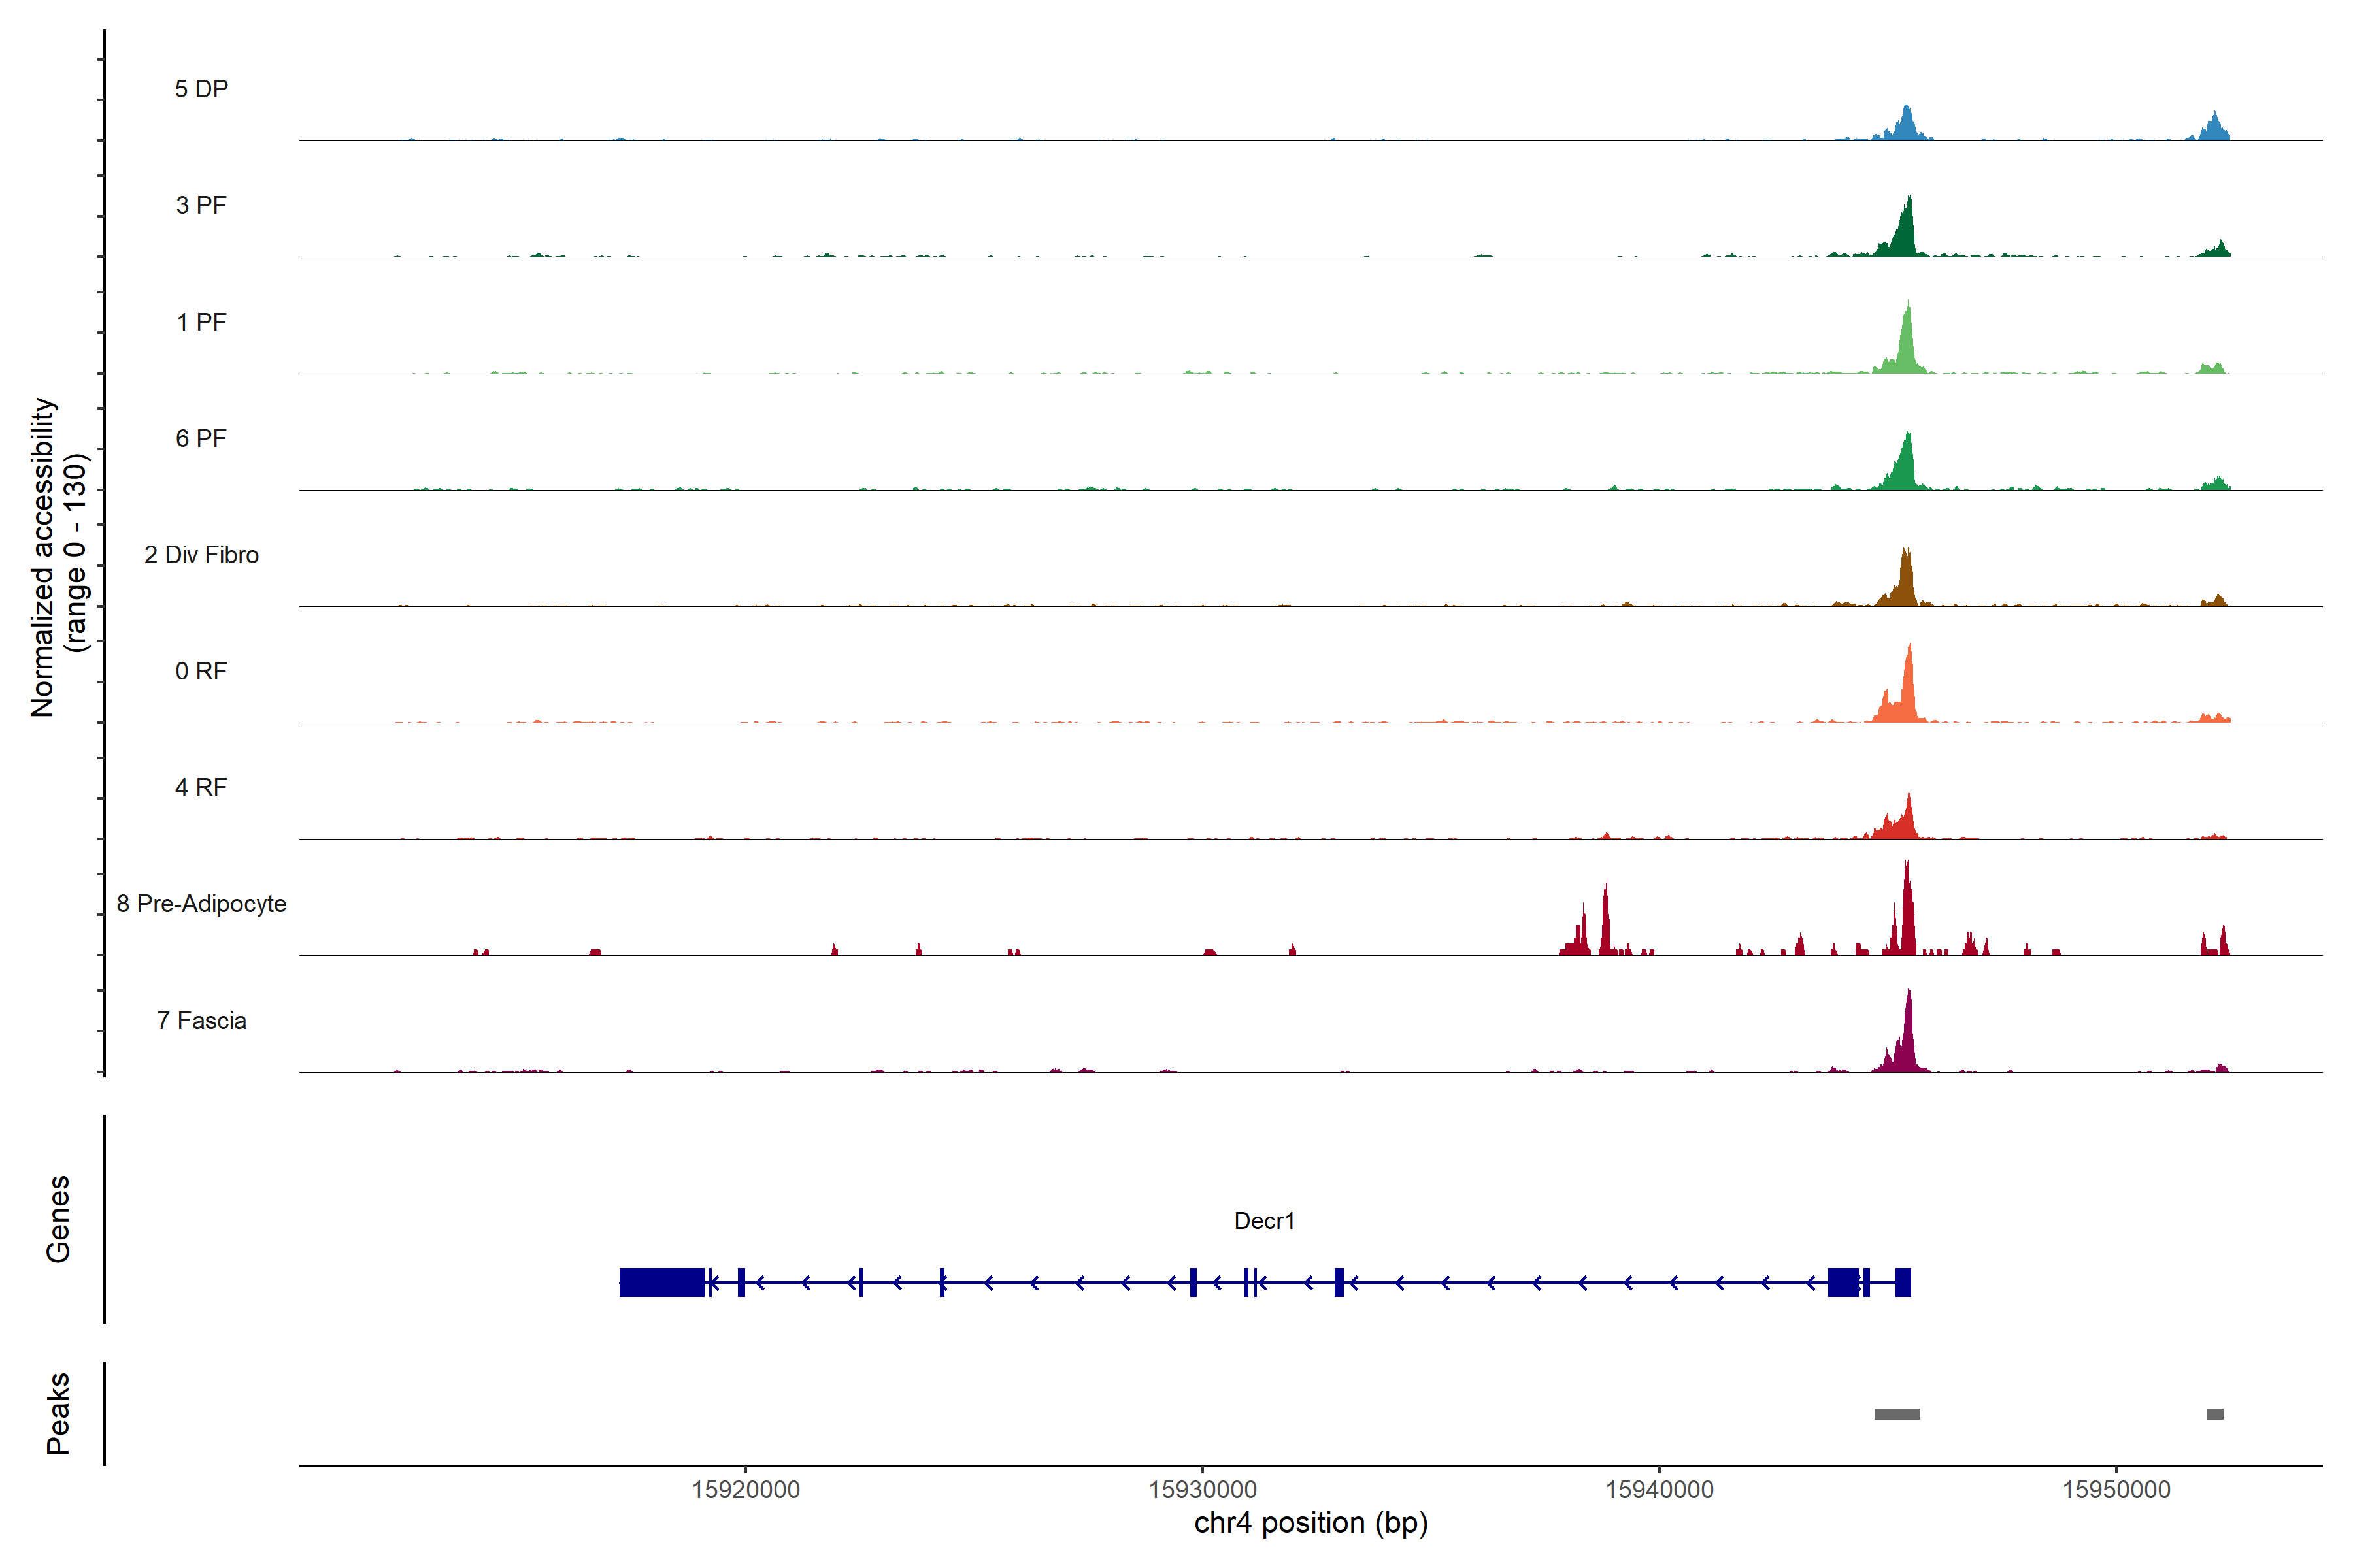The image size is (2353, 1568).
Task: Click the Peaks panel label
Action: [x=58, y=1413]
